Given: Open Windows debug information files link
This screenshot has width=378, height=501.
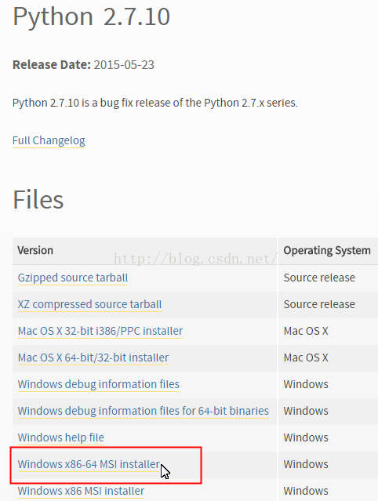Looking at the screenshot, I should 99,384.
